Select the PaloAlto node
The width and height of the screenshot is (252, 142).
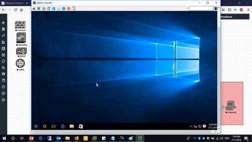click(21, 38)
